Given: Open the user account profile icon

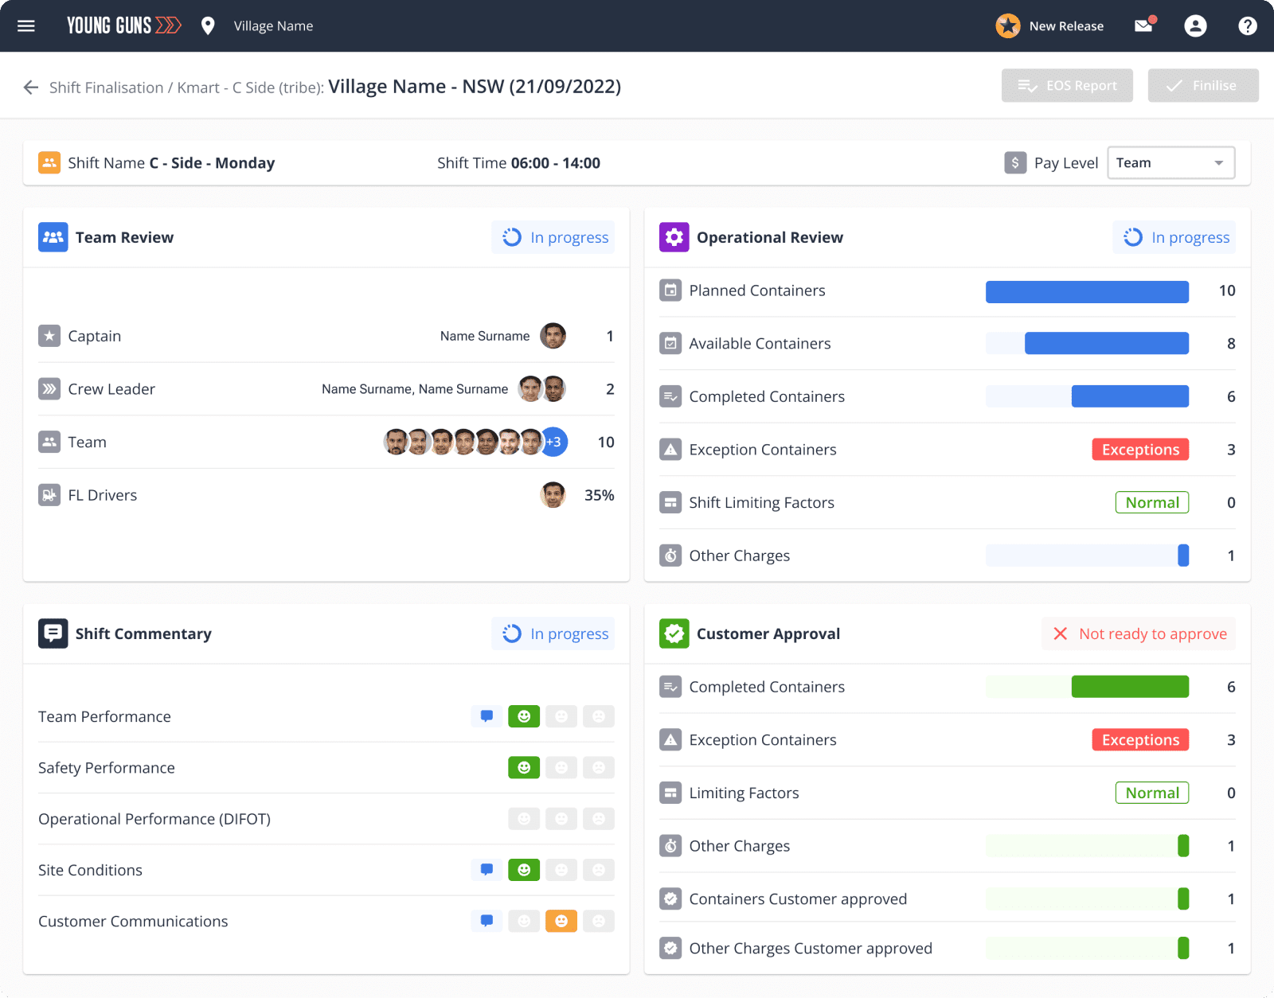Looking at the screenshot, I should [x=1195, y=26].
